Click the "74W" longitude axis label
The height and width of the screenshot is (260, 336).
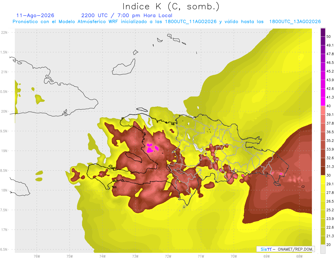click(x=102, y=256)
